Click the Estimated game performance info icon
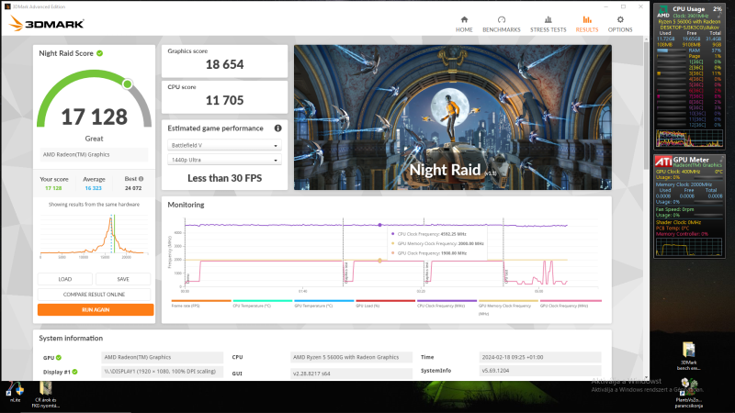Image resolution: width=735 pixels, height=413 pixels. (278, 128)
